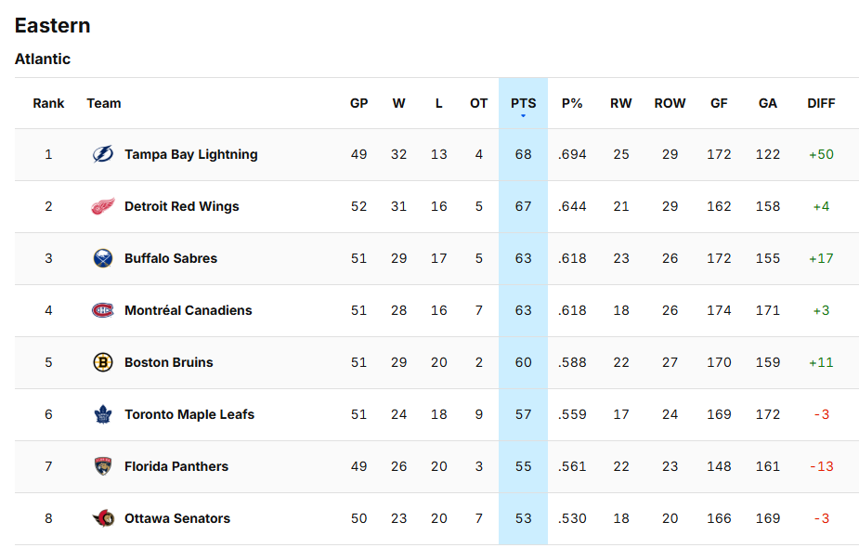Sort by OT column header
This screenshot has width=859, height=548.
(x=478, y=103)
